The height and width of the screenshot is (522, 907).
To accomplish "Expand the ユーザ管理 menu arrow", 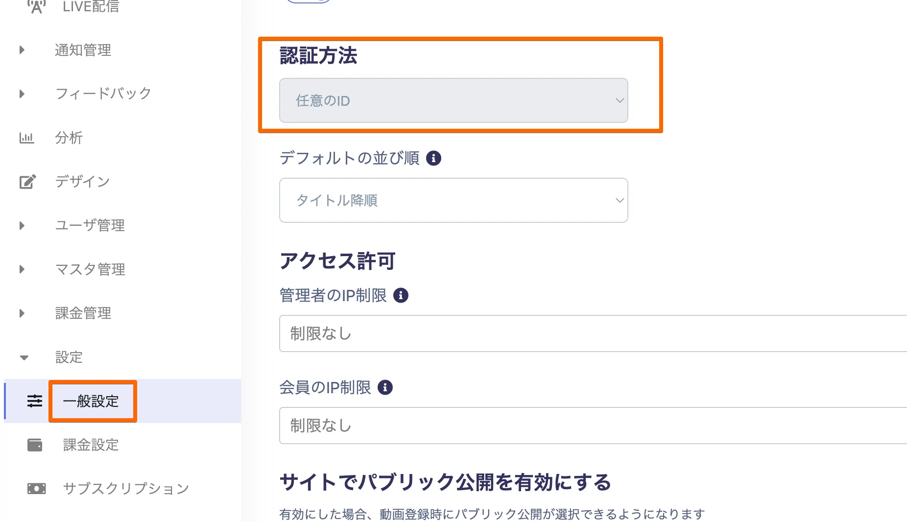I will point(22,226).
